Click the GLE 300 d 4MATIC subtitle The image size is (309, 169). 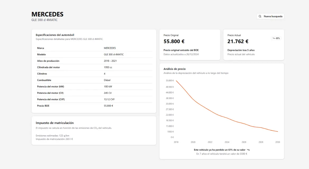(x=44, y=20)
